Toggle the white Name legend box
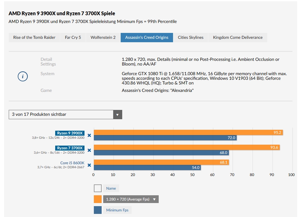 point(98,188)
